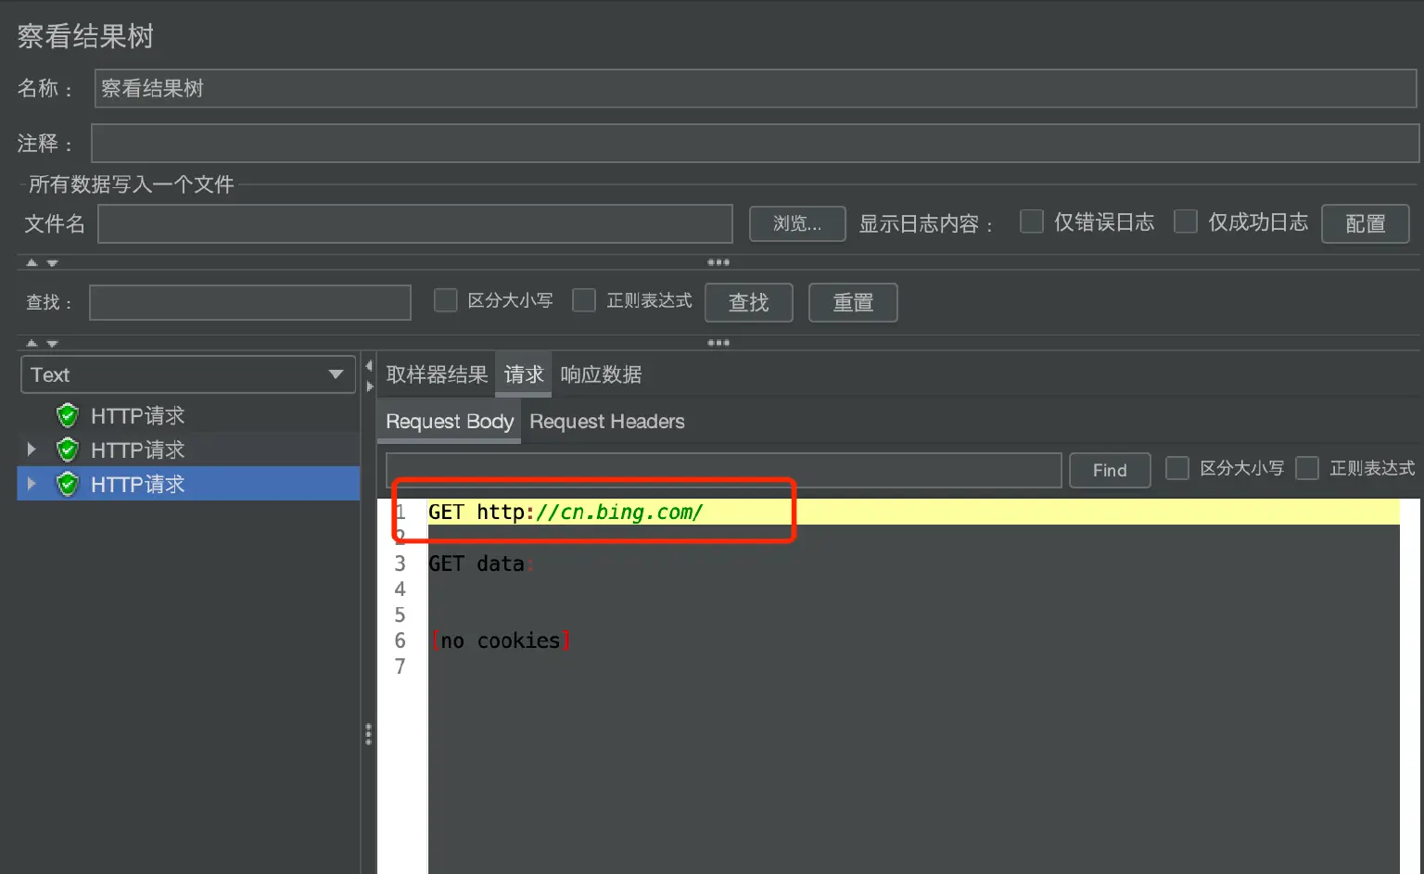The height and width of the screenshot is (874, 1424).
Task: Select the Request Body tab
Action: click(448, 422)
